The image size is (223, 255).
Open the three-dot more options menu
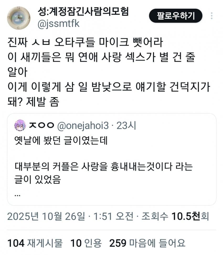click(x=211, y=16)
